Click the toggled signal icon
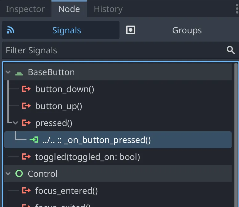This screenshot has width=239, height=207. point(26,157)
